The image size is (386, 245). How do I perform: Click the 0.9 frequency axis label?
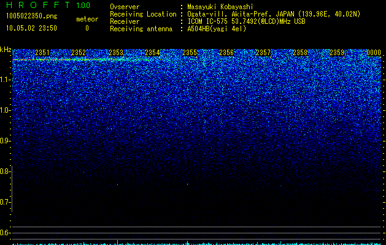(x=5, y=141)
